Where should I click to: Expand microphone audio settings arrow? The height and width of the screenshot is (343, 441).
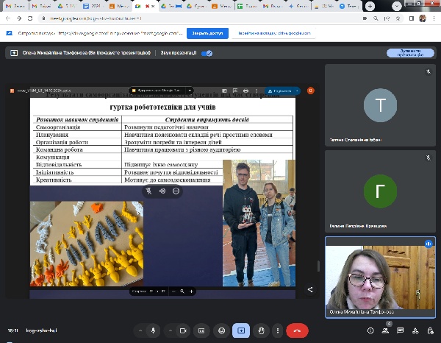(x=139, y=331)
